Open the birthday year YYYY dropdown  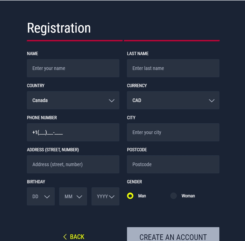[x=105, y=196]
